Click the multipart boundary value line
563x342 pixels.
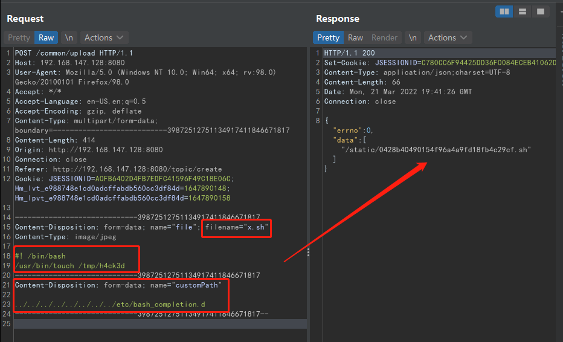(x=152, y=131)
